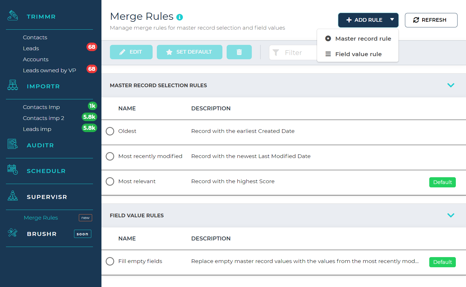466x287 pixels.
Task: Choose Master record rule from menu
Action: [x=363, y=38]
